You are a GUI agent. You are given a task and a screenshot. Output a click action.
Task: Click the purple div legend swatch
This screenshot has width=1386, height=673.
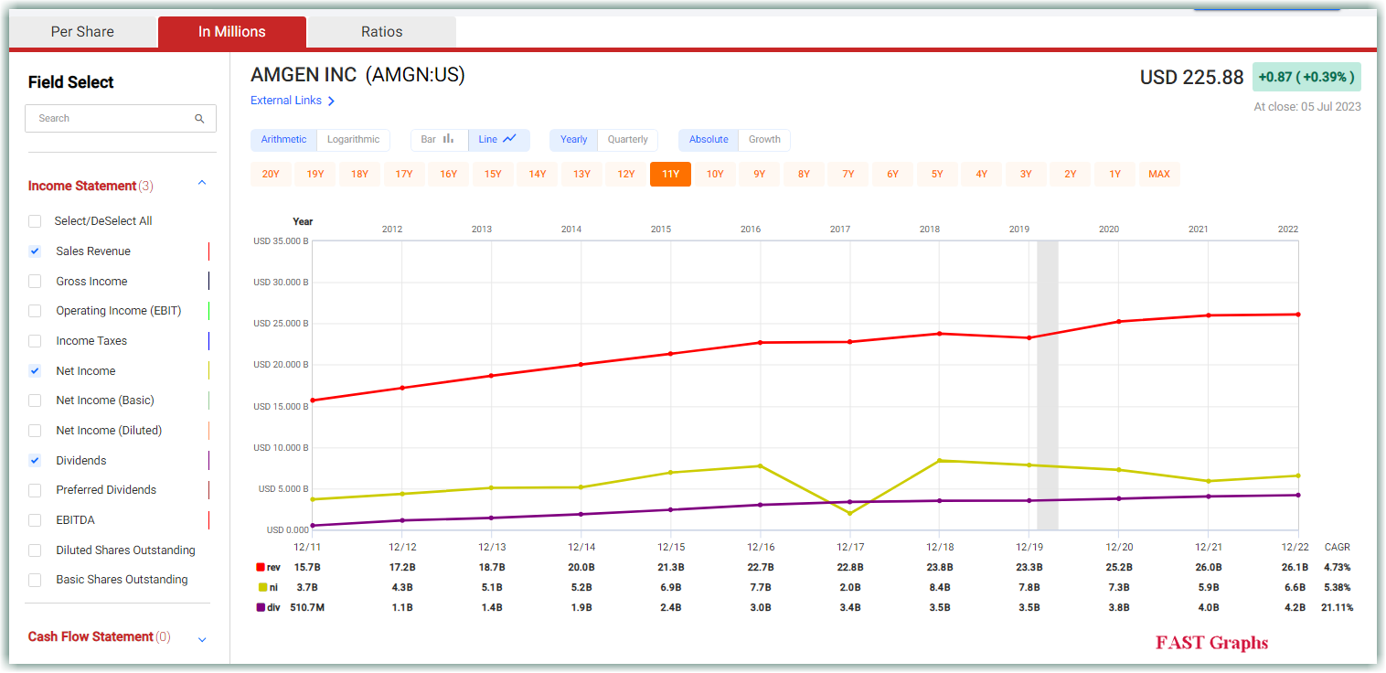click(x=261, y=608)
